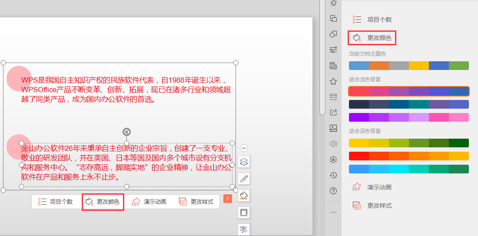
Task: Click the share export icon in the side strip
Action: (333, 113)
